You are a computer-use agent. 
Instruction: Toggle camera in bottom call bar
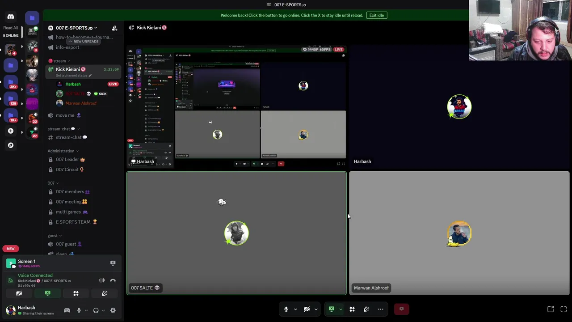(307, 309)
